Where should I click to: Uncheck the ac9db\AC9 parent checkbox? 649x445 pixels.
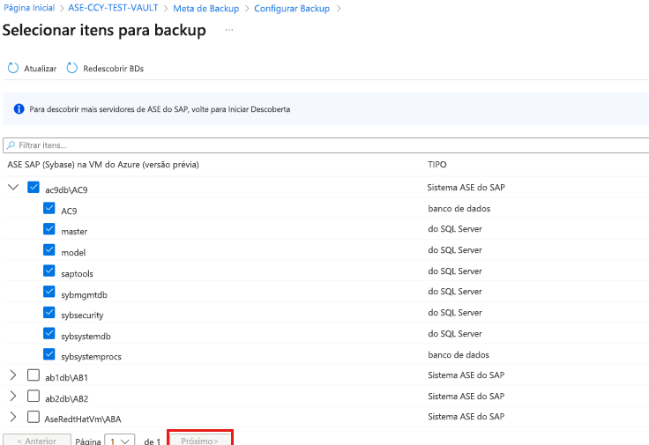click(x=34, y=188)
